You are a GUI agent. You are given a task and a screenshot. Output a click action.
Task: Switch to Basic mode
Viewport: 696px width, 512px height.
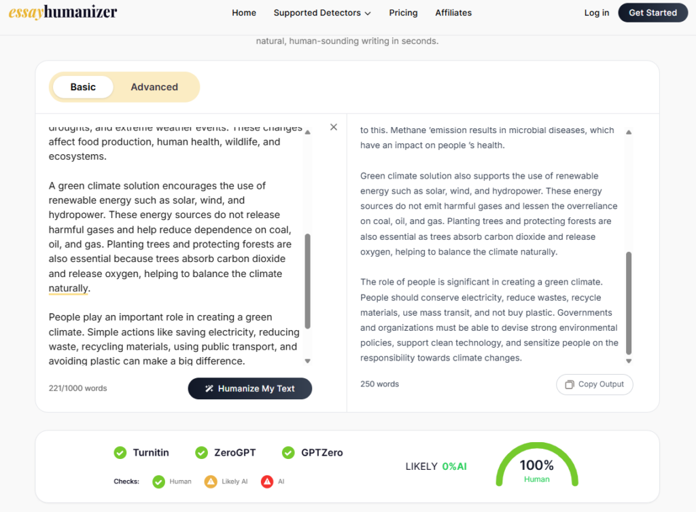pos(83,87)
